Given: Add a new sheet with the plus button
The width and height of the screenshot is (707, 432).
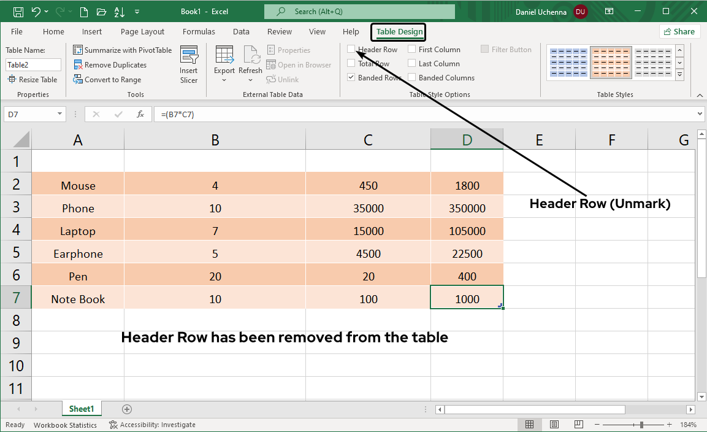Looking at the screenshot, I should (126, 408).
